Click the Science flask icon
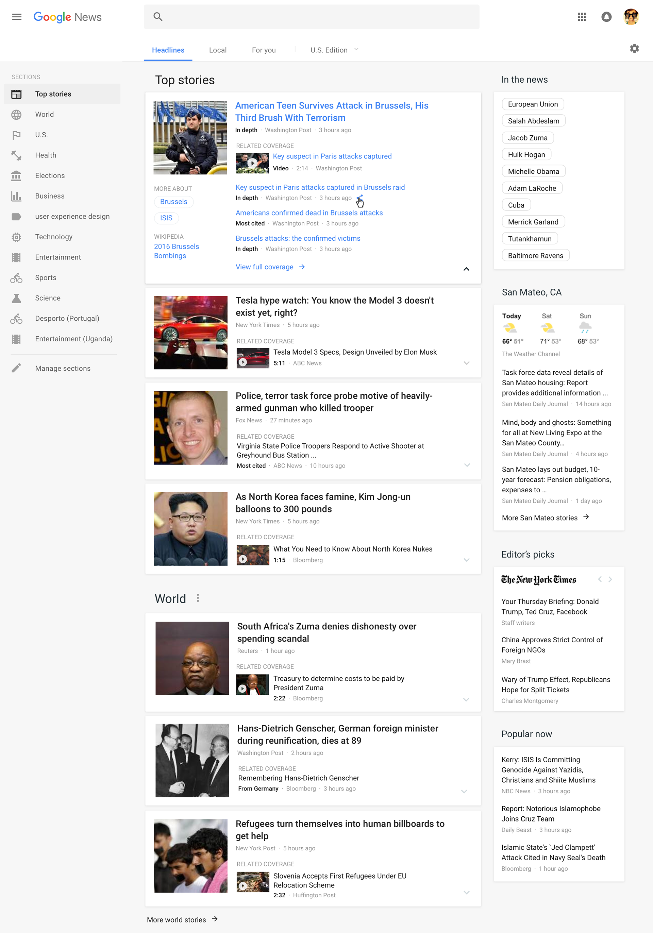The width and height of the screenshot is (653, 933). coord(16,298)
